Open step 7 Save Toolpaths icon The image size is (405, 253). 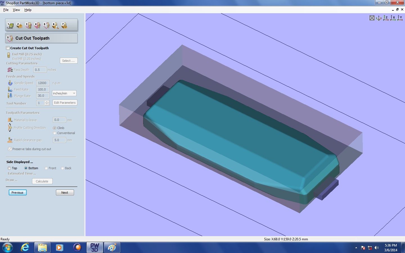tap(65, 25)
